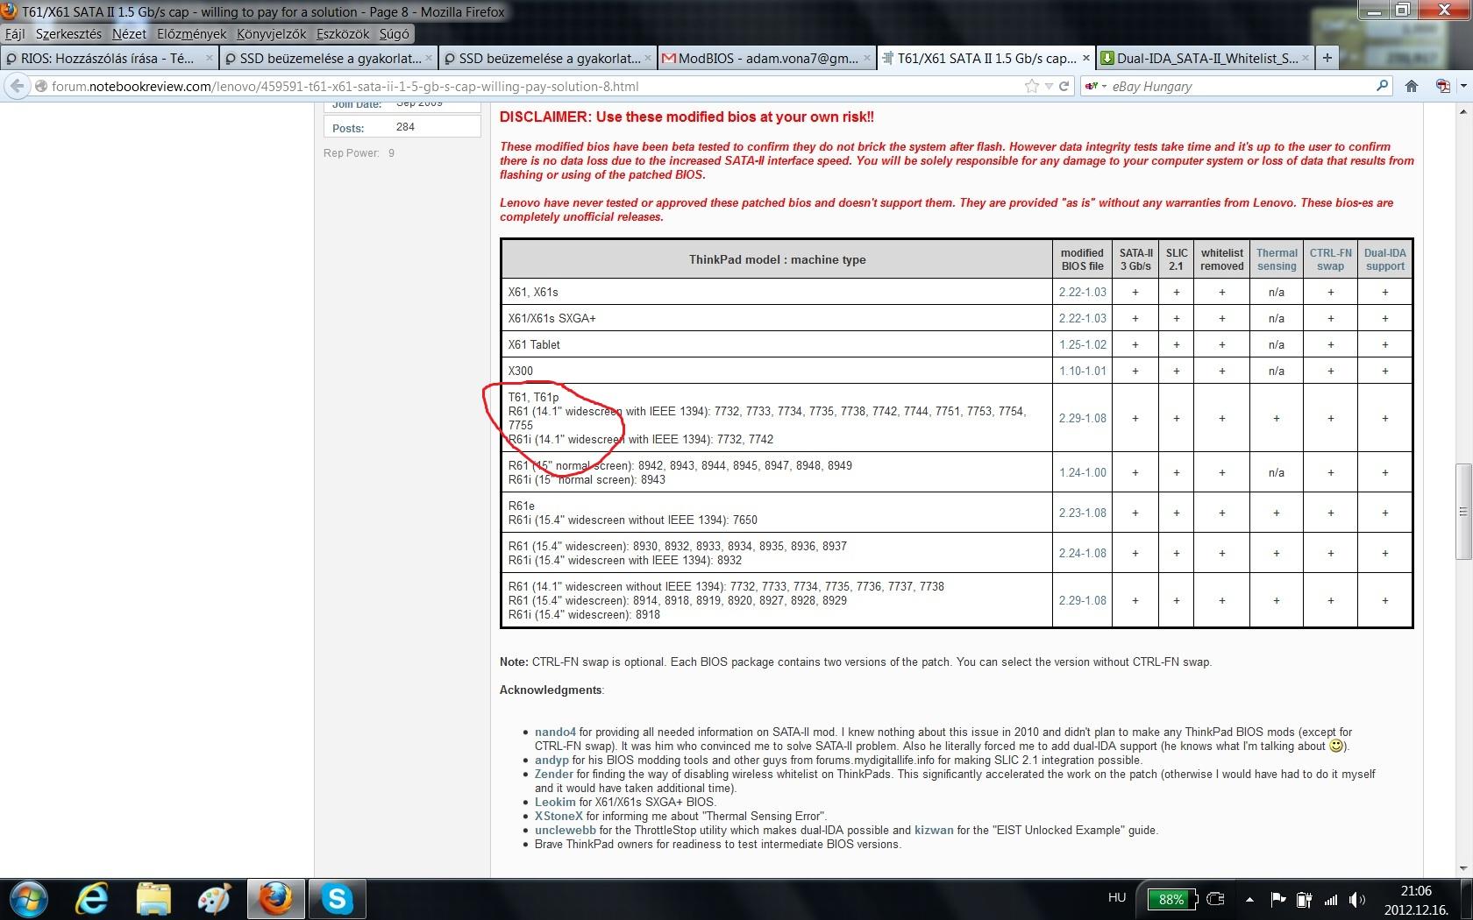Viewport: 1473px width, 920px height.
Task: Click the 88% battery indicator
Action: coord(1171,899)
